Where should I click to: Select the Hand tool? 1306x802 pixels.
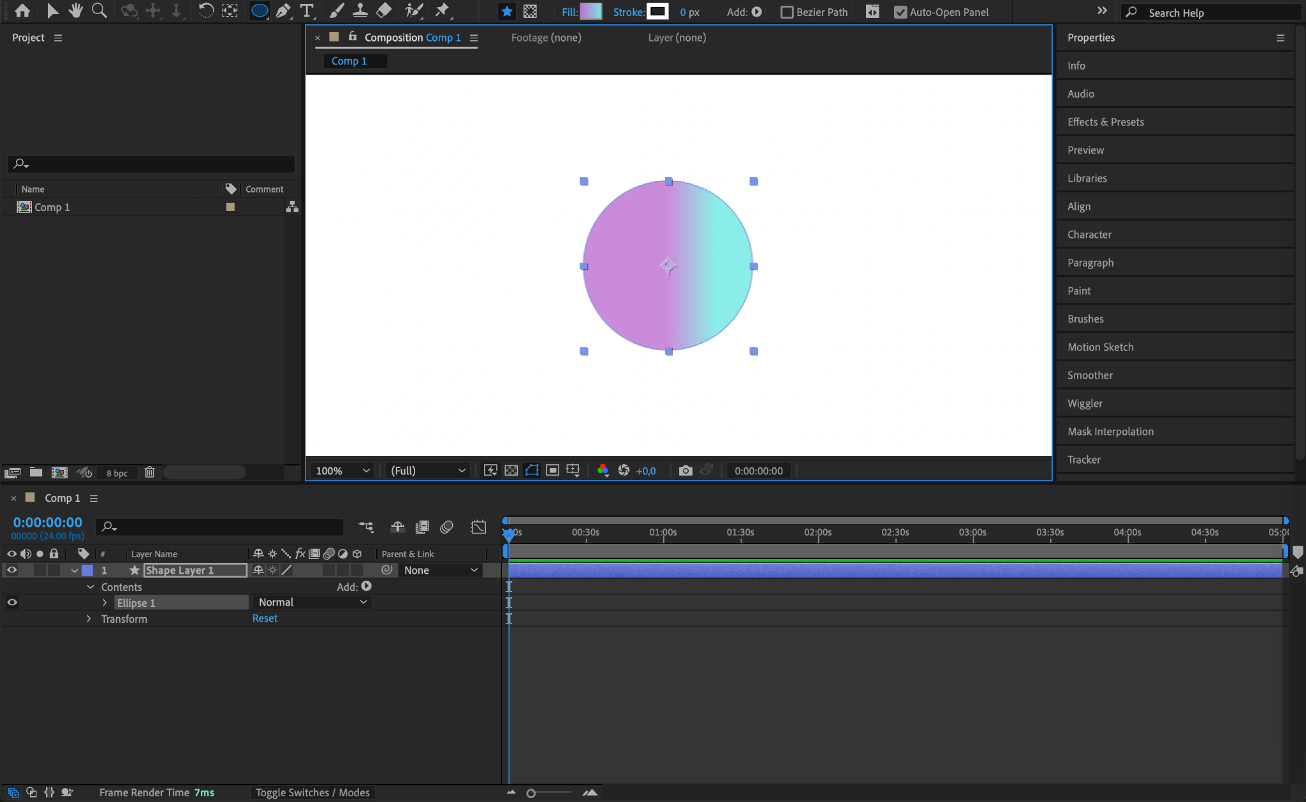75,11
